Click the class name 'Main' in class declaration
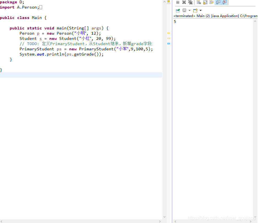This screenshot has height=223, width=258. (x=37, y=18)
